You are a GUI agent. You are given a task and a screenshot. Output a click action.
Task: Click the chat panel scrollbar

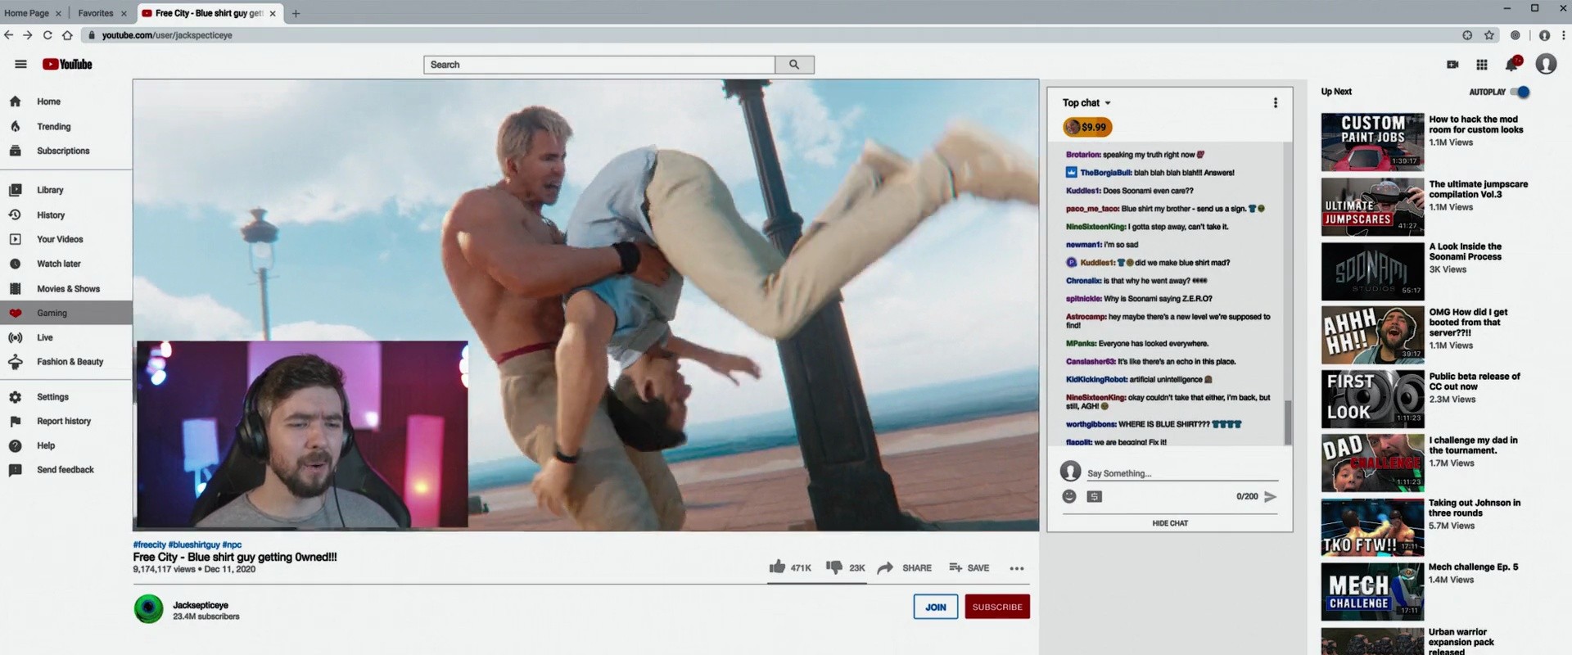click(x=1288, y=422)
